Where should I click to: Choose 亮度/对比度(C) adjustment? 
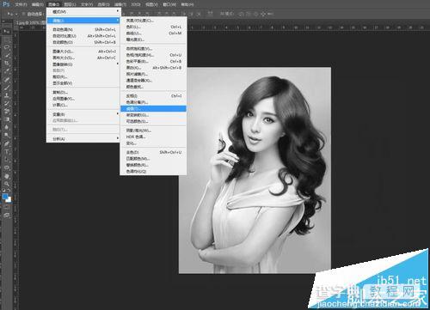pyautogui.click(x=153, y=21)
